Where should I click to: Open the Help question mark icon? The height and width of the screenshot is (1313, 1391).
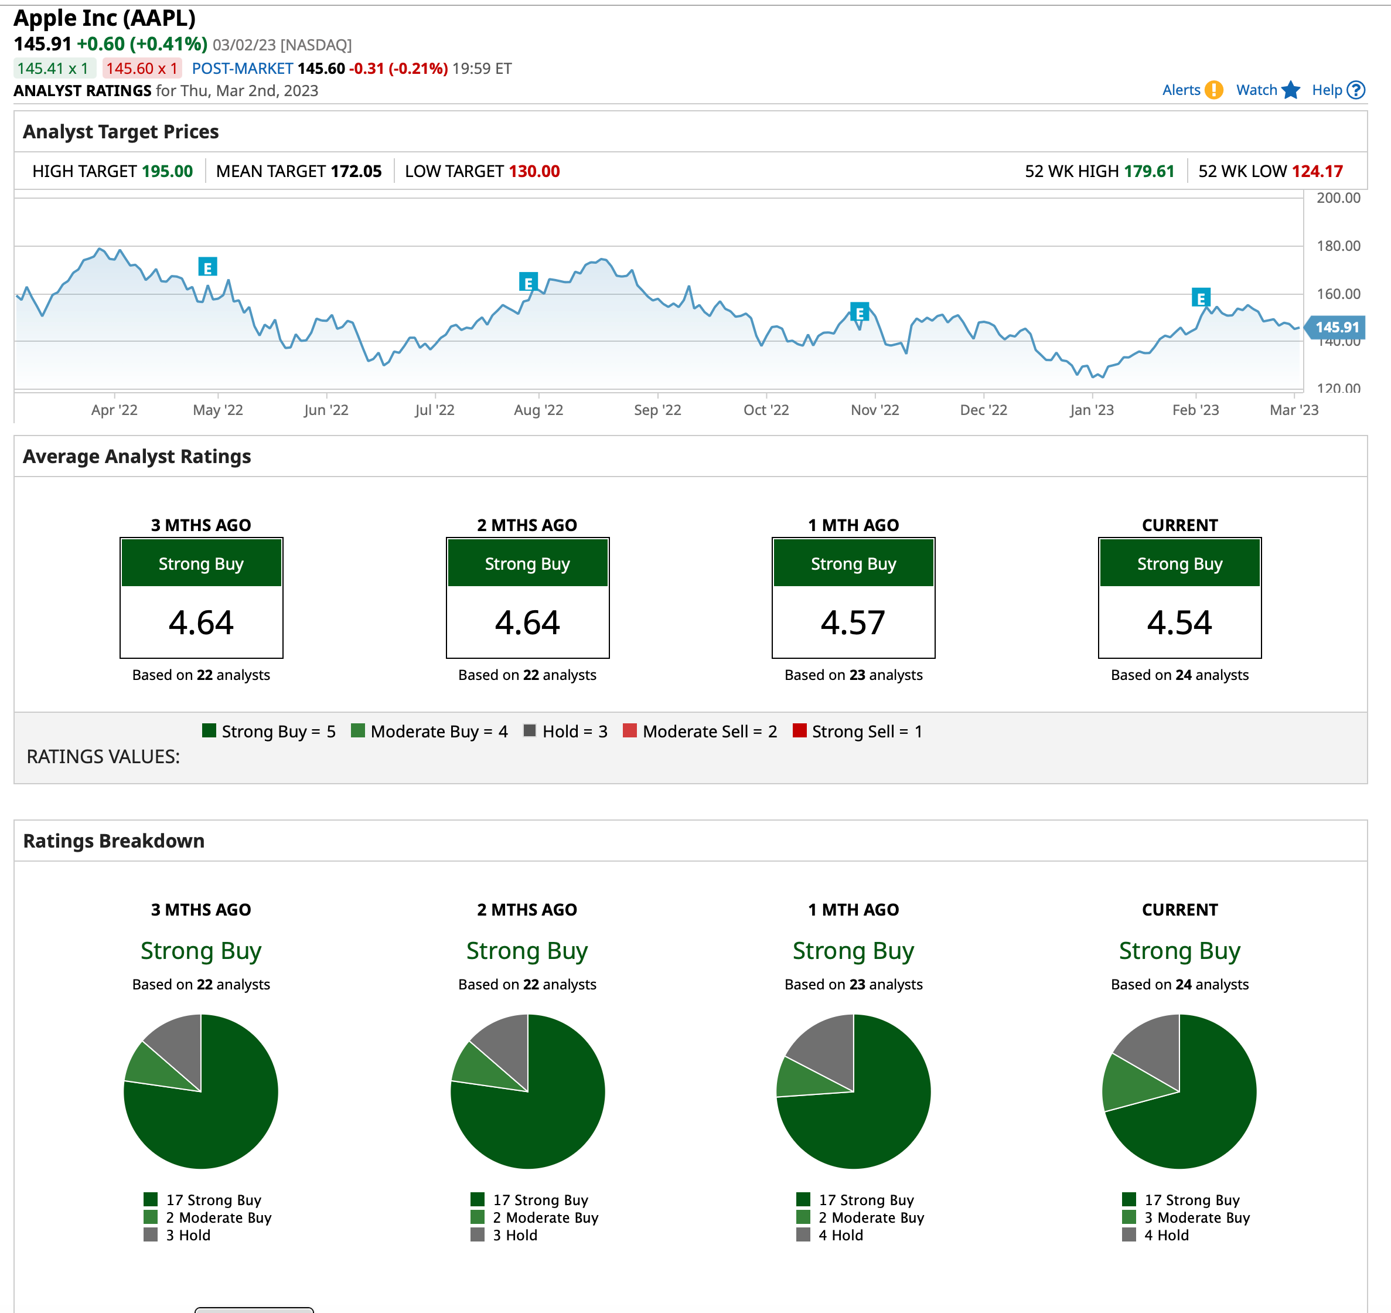click(1356, 90)
